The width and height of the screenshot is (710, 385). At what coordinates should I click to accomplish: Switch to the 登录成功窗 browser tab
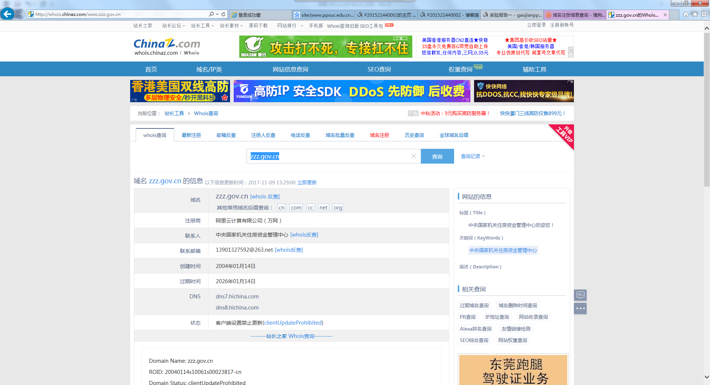(260, 15)
